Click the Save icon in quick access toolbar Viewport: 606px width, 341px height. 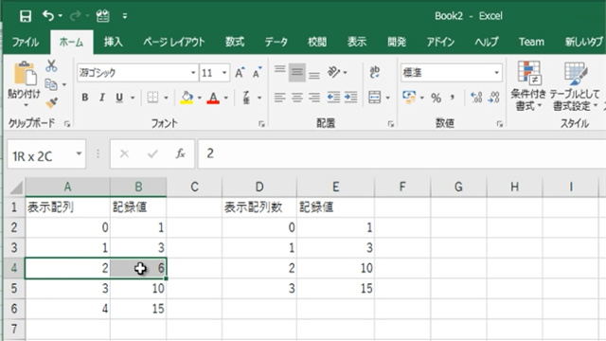click(26, 16)
